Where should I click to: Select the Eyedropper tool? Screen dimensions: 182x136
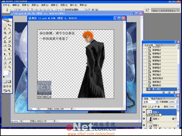point(9,63)
